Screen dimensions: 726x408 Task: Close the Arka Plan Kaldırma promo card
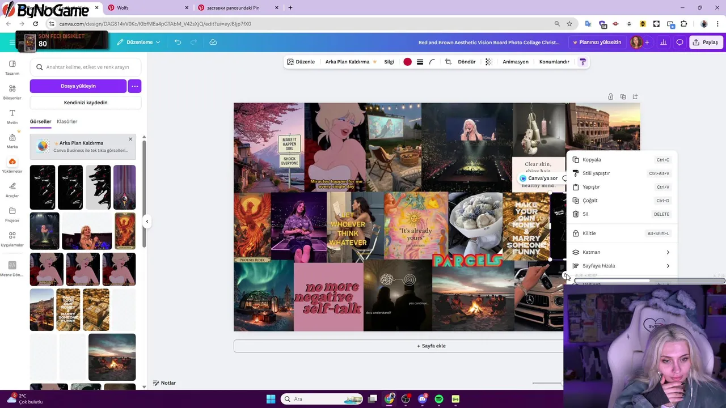tap(130, 139)
